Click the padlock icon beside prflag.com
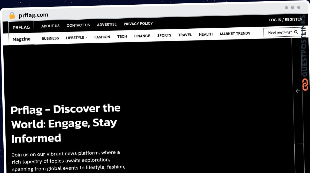This screenshot has height=173, width=310. 12,15
